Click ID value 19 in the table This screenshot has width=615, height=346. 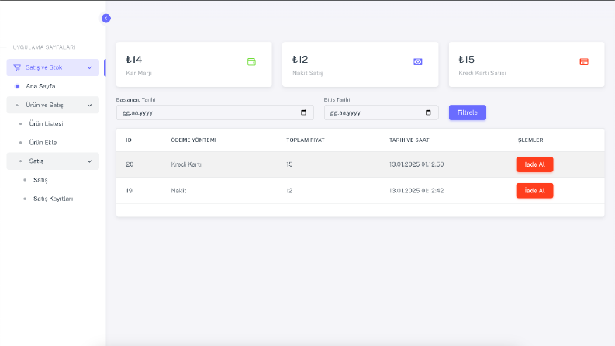(129, 191)
